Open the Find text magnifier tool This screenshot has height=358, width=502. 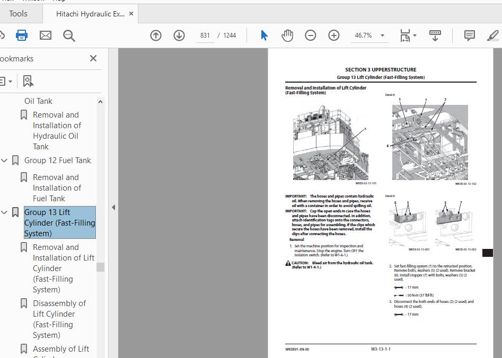(x=69, y=35)
